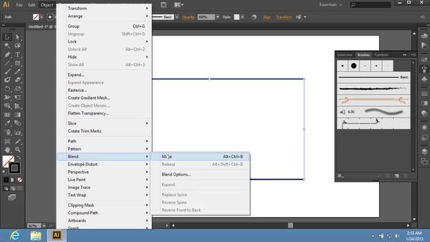Open Internet Explorer from taskbar
This screenshot has height=242, width=430.
pyautogui.click(x=15, y=235)
